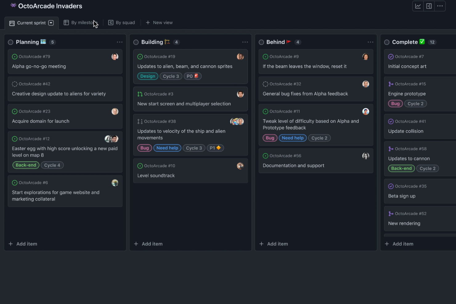Screen dimensions: 456x304
Task: Open the Behind column options menu
Action: click(x=371, y=42)
